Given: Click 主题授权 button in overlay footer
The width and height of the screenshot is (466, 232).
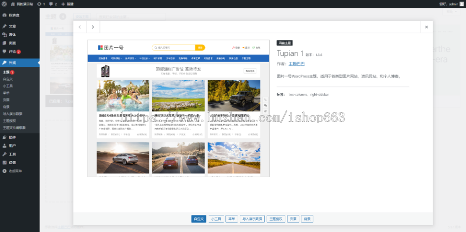Looking at the screenshot, I should [x=276, y=219].
